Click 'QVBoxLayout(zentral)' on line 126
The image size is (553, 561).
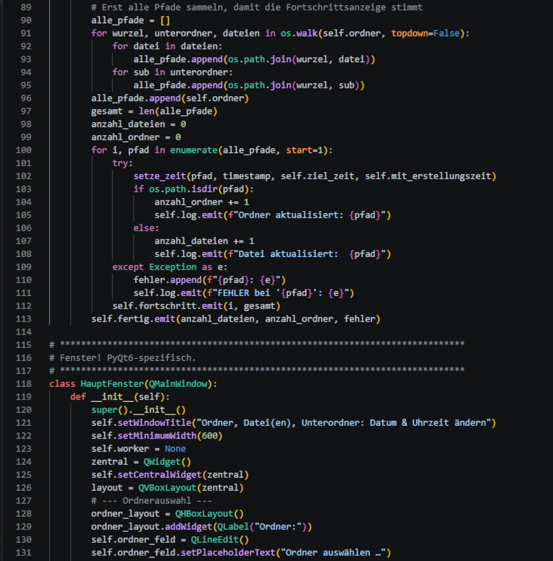coord(191,488)
